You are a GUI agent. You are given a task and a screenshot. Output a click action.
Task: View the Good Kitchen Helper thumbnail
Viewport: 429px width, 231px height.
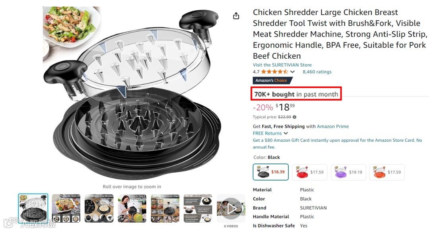click(165, 208)
